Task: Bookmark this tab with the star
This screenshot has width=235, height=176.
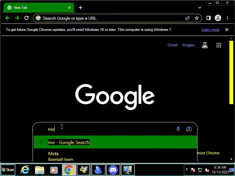Action: pyautogui.click(x=197, y=18)
